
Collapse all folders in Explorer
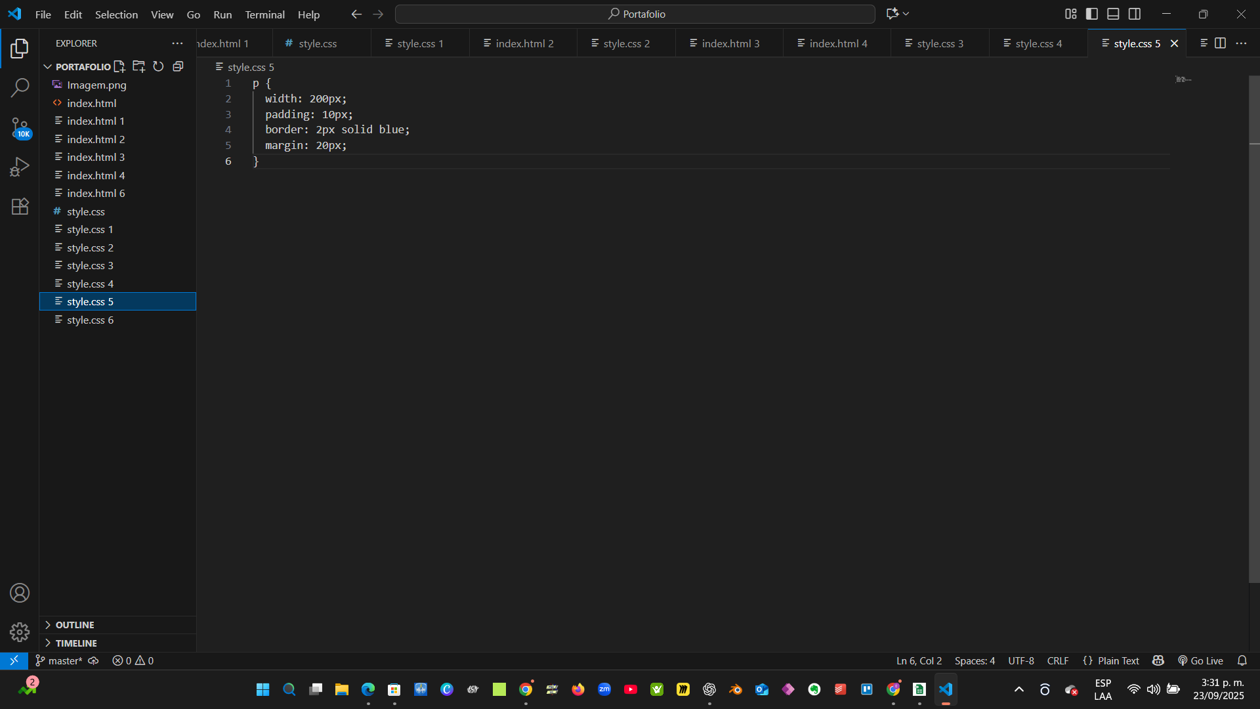click(178, 66)
